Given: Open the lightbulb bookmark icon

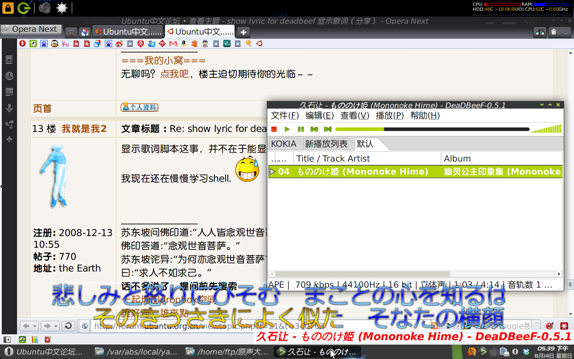Looking at the screenshot, I should coord(248,44).
